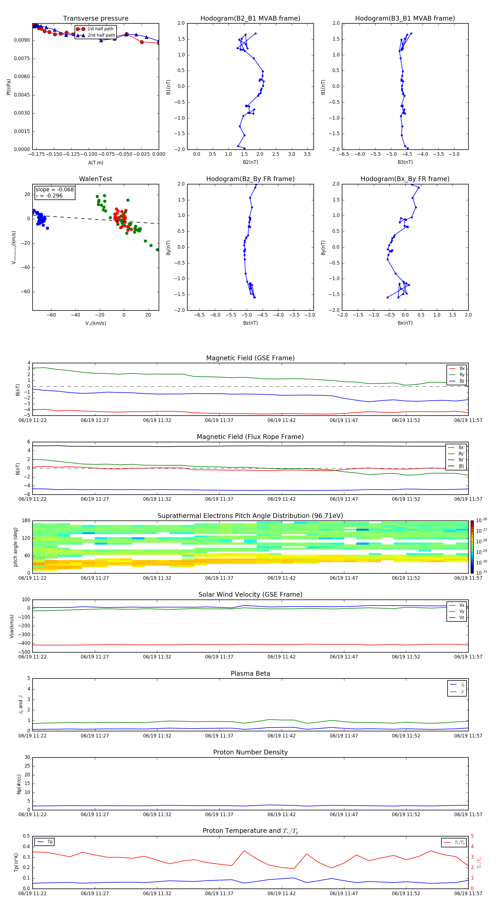Click the 'Bz' legend entry in GSE magnetic field
Screen dimensions: 501x918
[x=457, y=381]
